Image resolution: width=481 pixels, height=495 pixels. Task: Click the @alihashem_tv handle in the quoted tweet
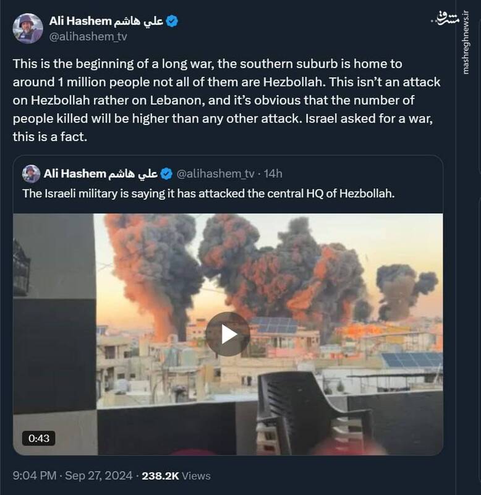coord(217,173)
